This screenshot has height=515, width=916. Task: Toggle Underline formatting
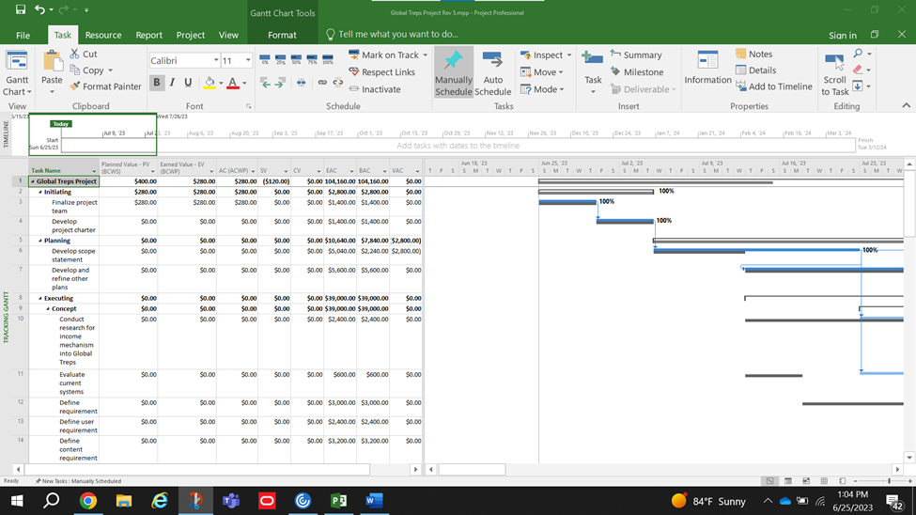click(188, 83)
